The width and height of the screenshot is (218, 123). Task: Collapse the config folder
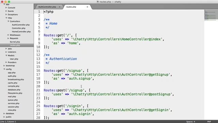pyautogui.click(x=4, y=69)
